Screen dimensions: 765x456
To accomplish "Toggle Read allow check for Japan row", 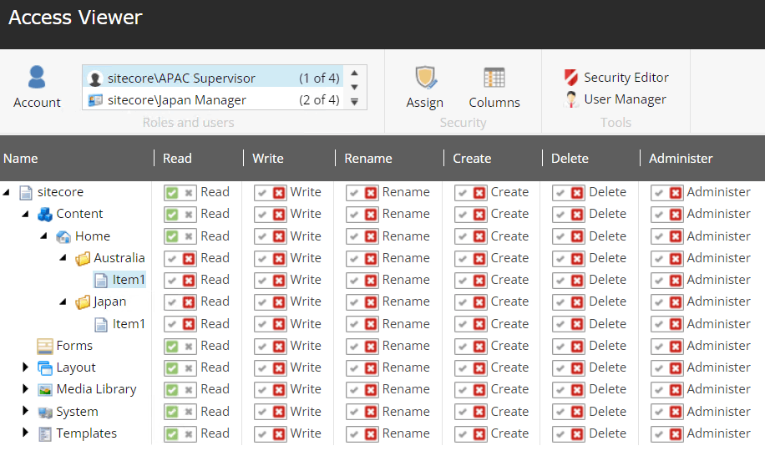I will point(172,301).
